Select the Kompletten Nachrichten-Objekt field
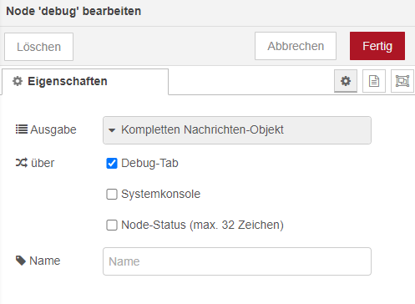Image resolution: width=415 pixels, height=304 pixels. pyautogui.click(x=237, y=130)
